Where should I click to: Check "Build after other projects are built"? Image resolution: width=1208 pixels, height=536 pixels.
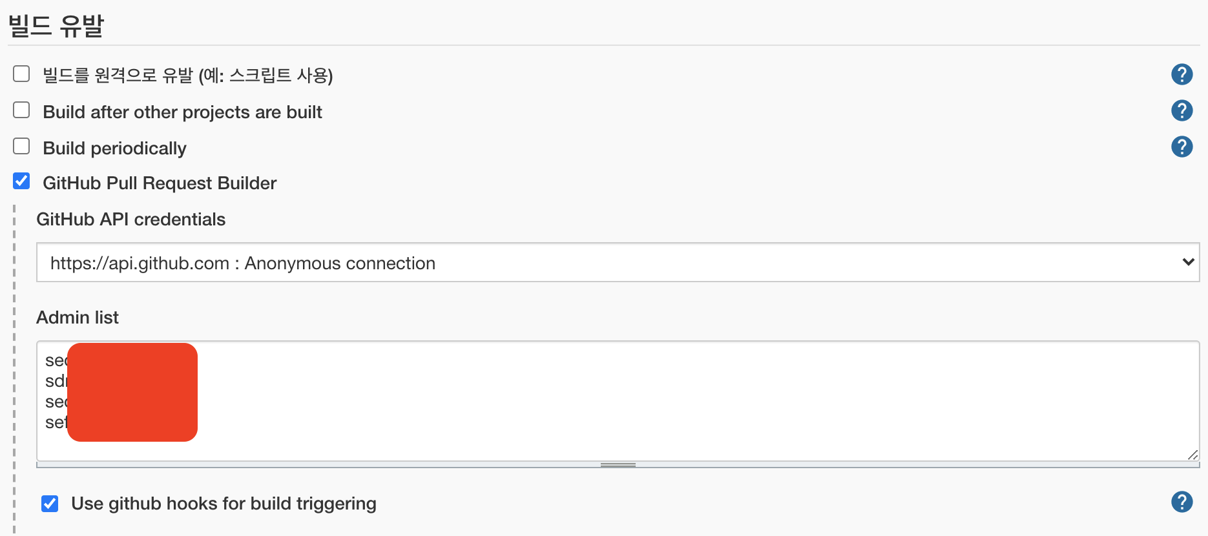pos(21,110)
